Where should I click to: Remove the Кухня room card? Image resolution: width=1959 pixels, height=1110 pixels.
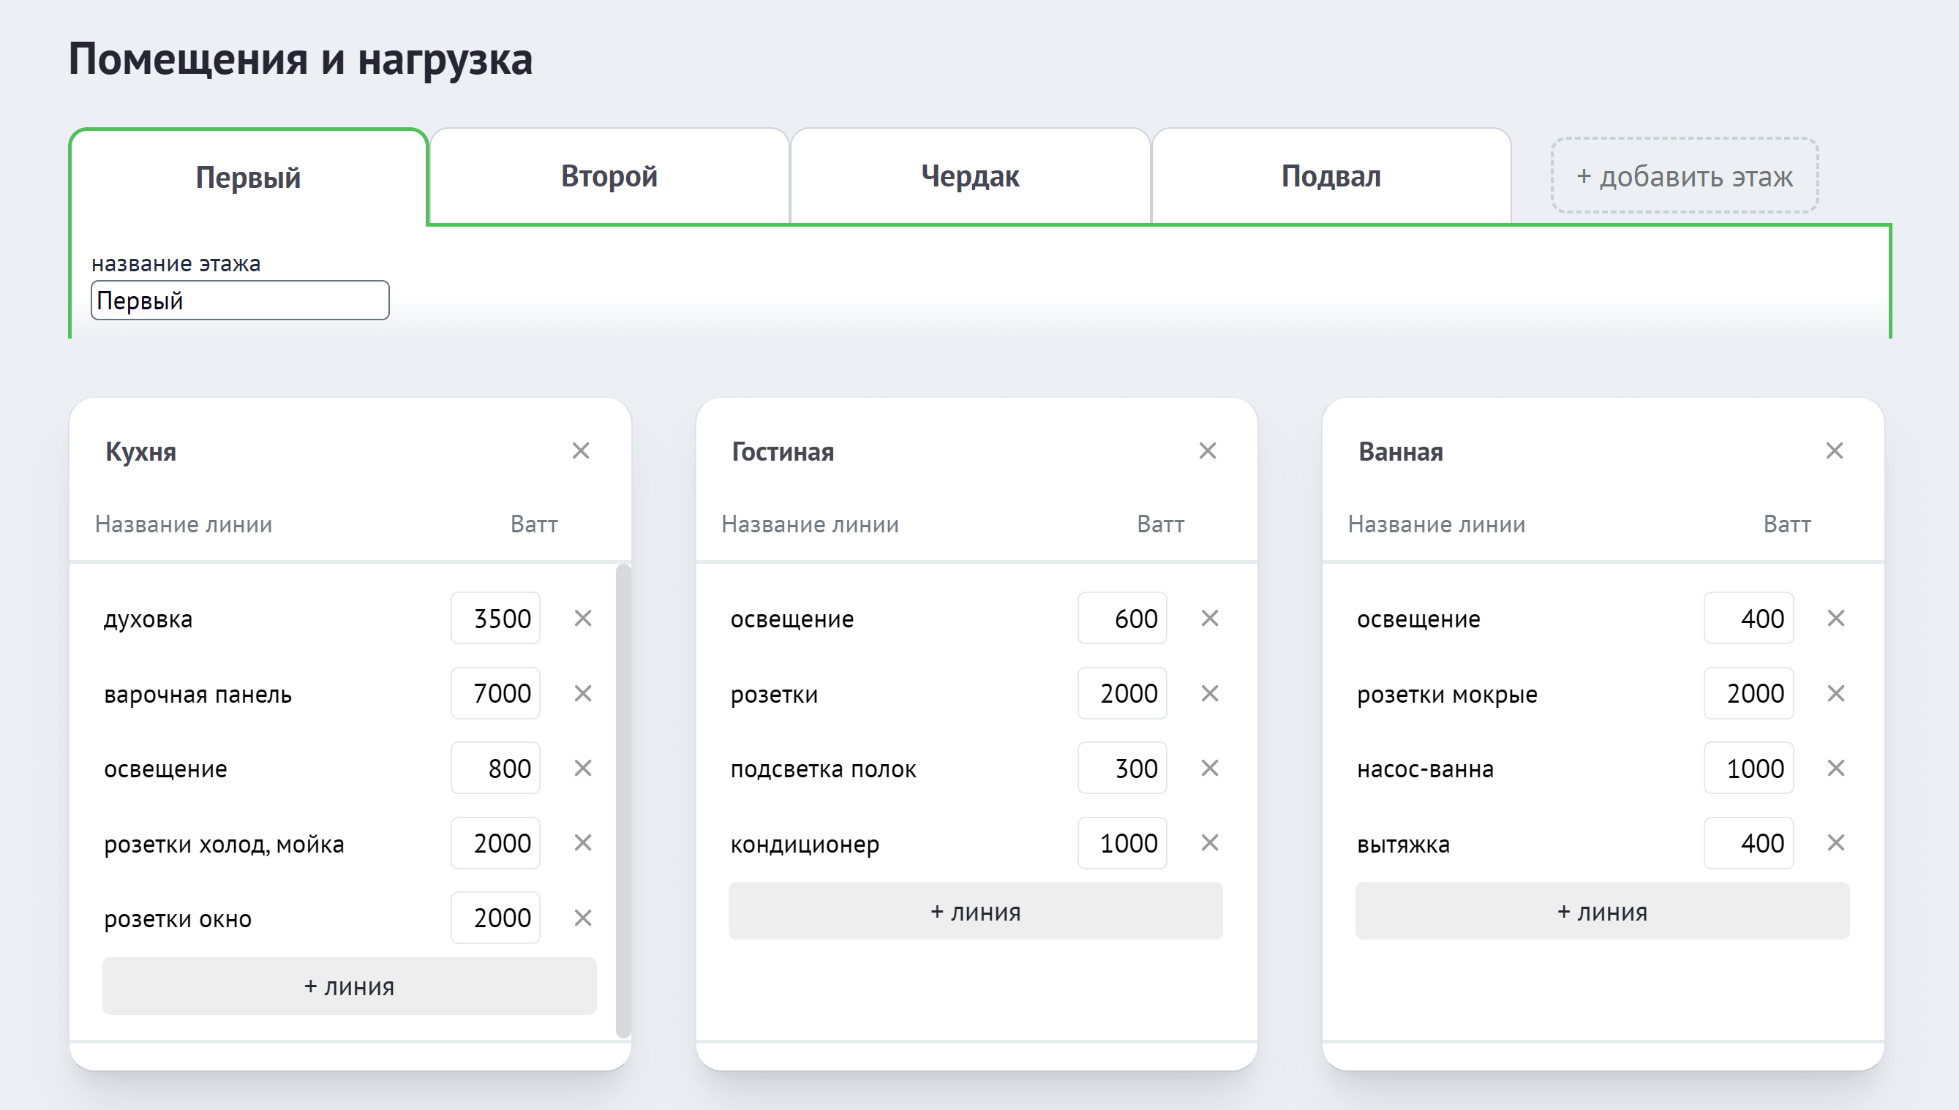(x=581, y=450)
